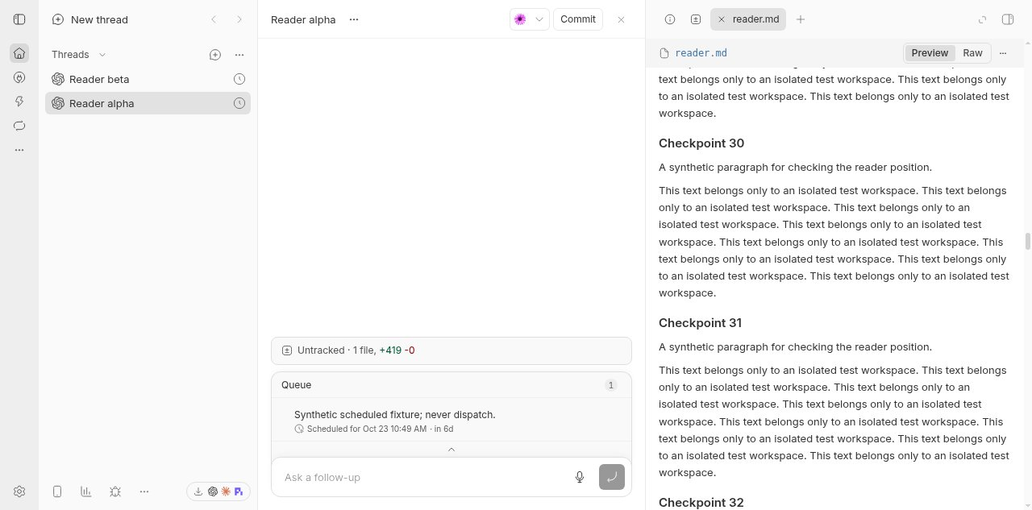Click the Checkpoint 32 heading
Screen dimensions: 1032x510
701,503
